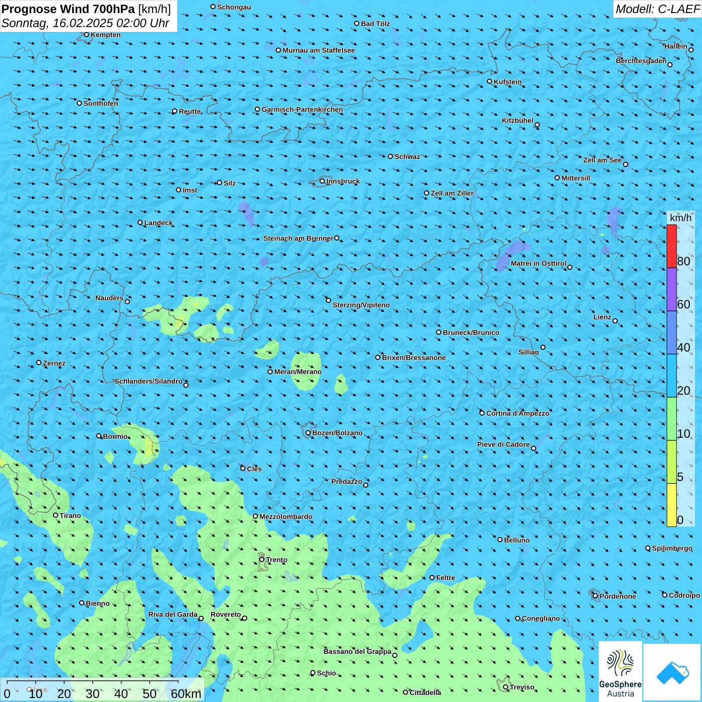Click the Feltre label
The width and height of the screenshot is (702, 702).
pyautogui.click(x=445, y=578)
